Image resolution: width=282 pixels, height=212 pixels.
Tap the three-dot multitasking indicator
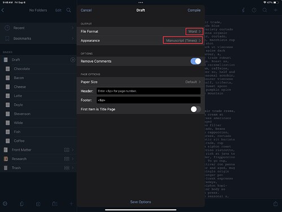(x=141, y=2)
